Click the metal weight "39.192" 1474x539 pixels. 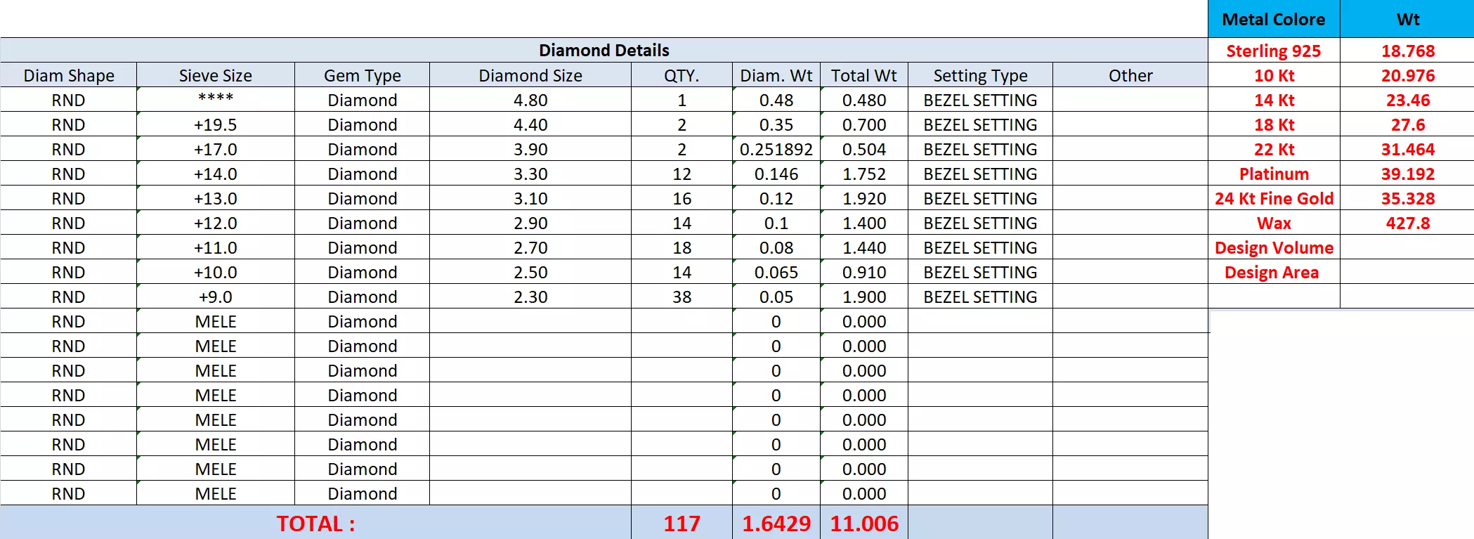1408,174
